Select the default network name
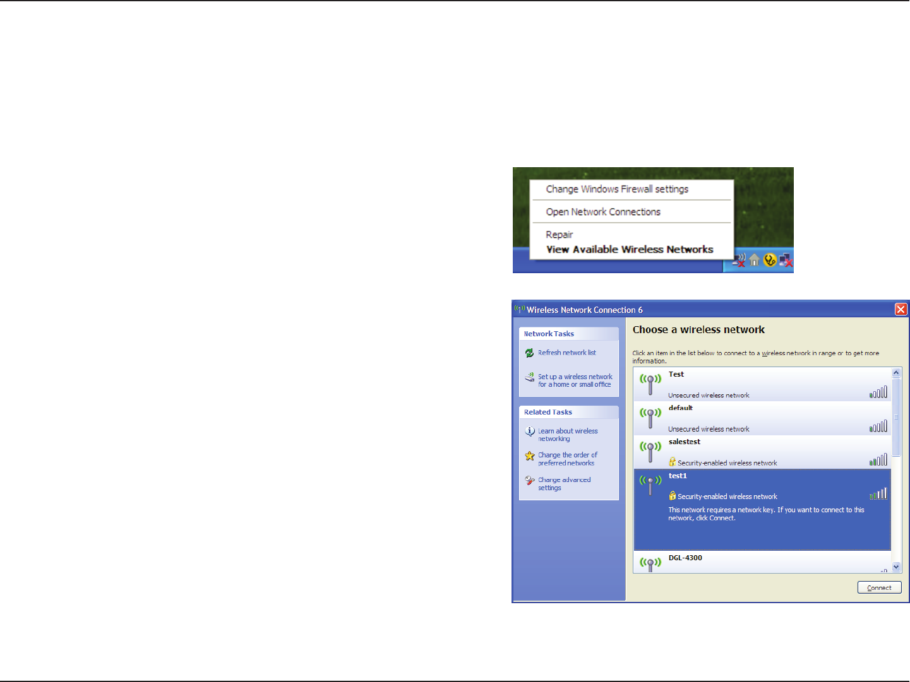The width and height of the screenshot is (910, 682). point(681,408)
